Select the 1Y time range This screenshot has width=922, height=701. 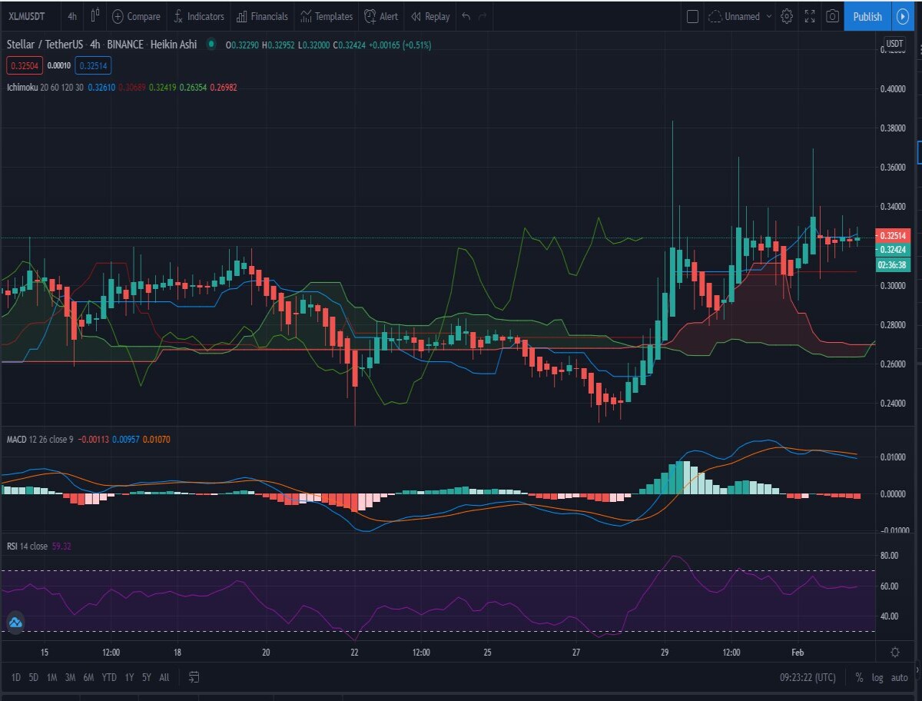click(x=129, y=677)
